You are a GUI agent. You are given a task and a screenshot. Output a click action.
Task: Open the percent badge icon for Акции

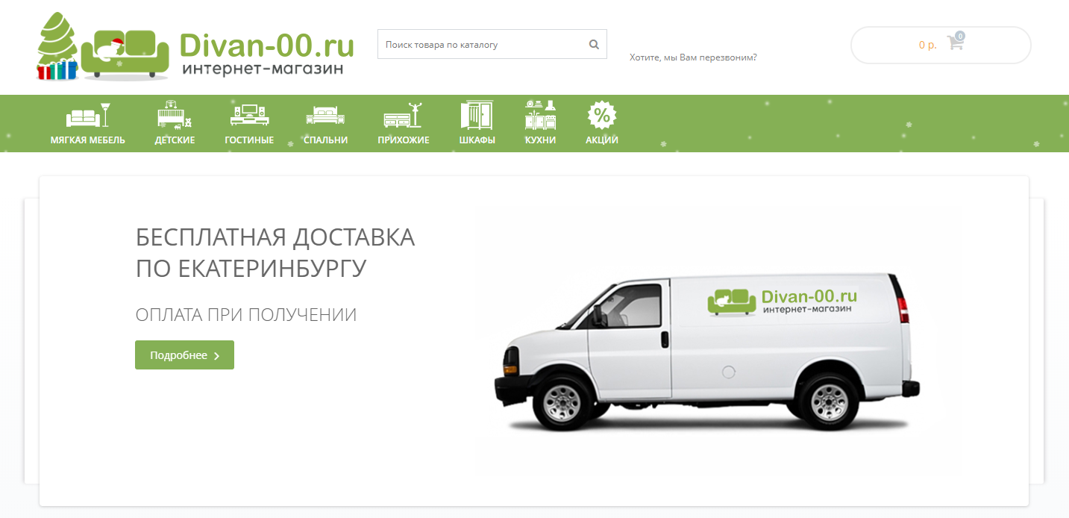tap(601, 115)
